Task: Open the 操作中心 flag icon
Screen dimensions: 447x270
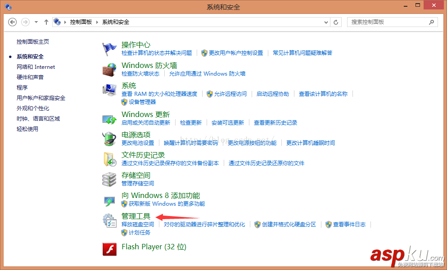Action: click(109, 47)
